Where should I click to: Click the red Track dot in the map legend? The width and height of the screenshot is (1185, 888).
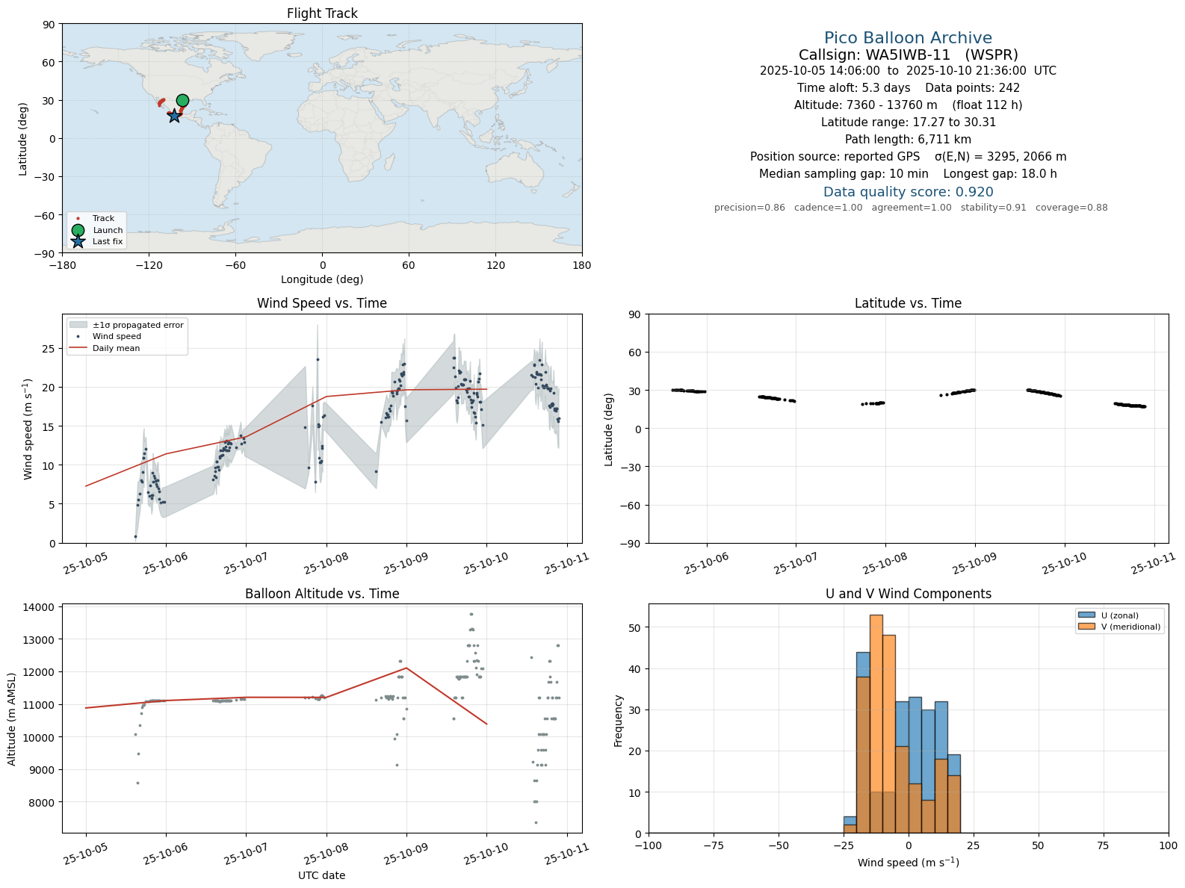click(x=78, y=219)
